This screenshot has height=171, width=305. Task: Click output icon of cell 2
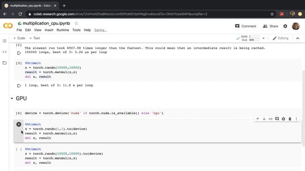(x=19, y=53)
